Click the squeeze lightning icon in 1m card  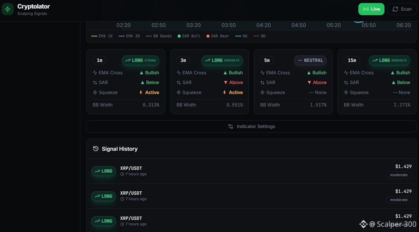(x=95, y=92)
